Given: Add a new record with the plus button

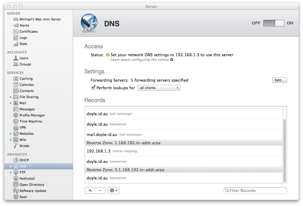Looking at the screenshot, I should [90, 190].
